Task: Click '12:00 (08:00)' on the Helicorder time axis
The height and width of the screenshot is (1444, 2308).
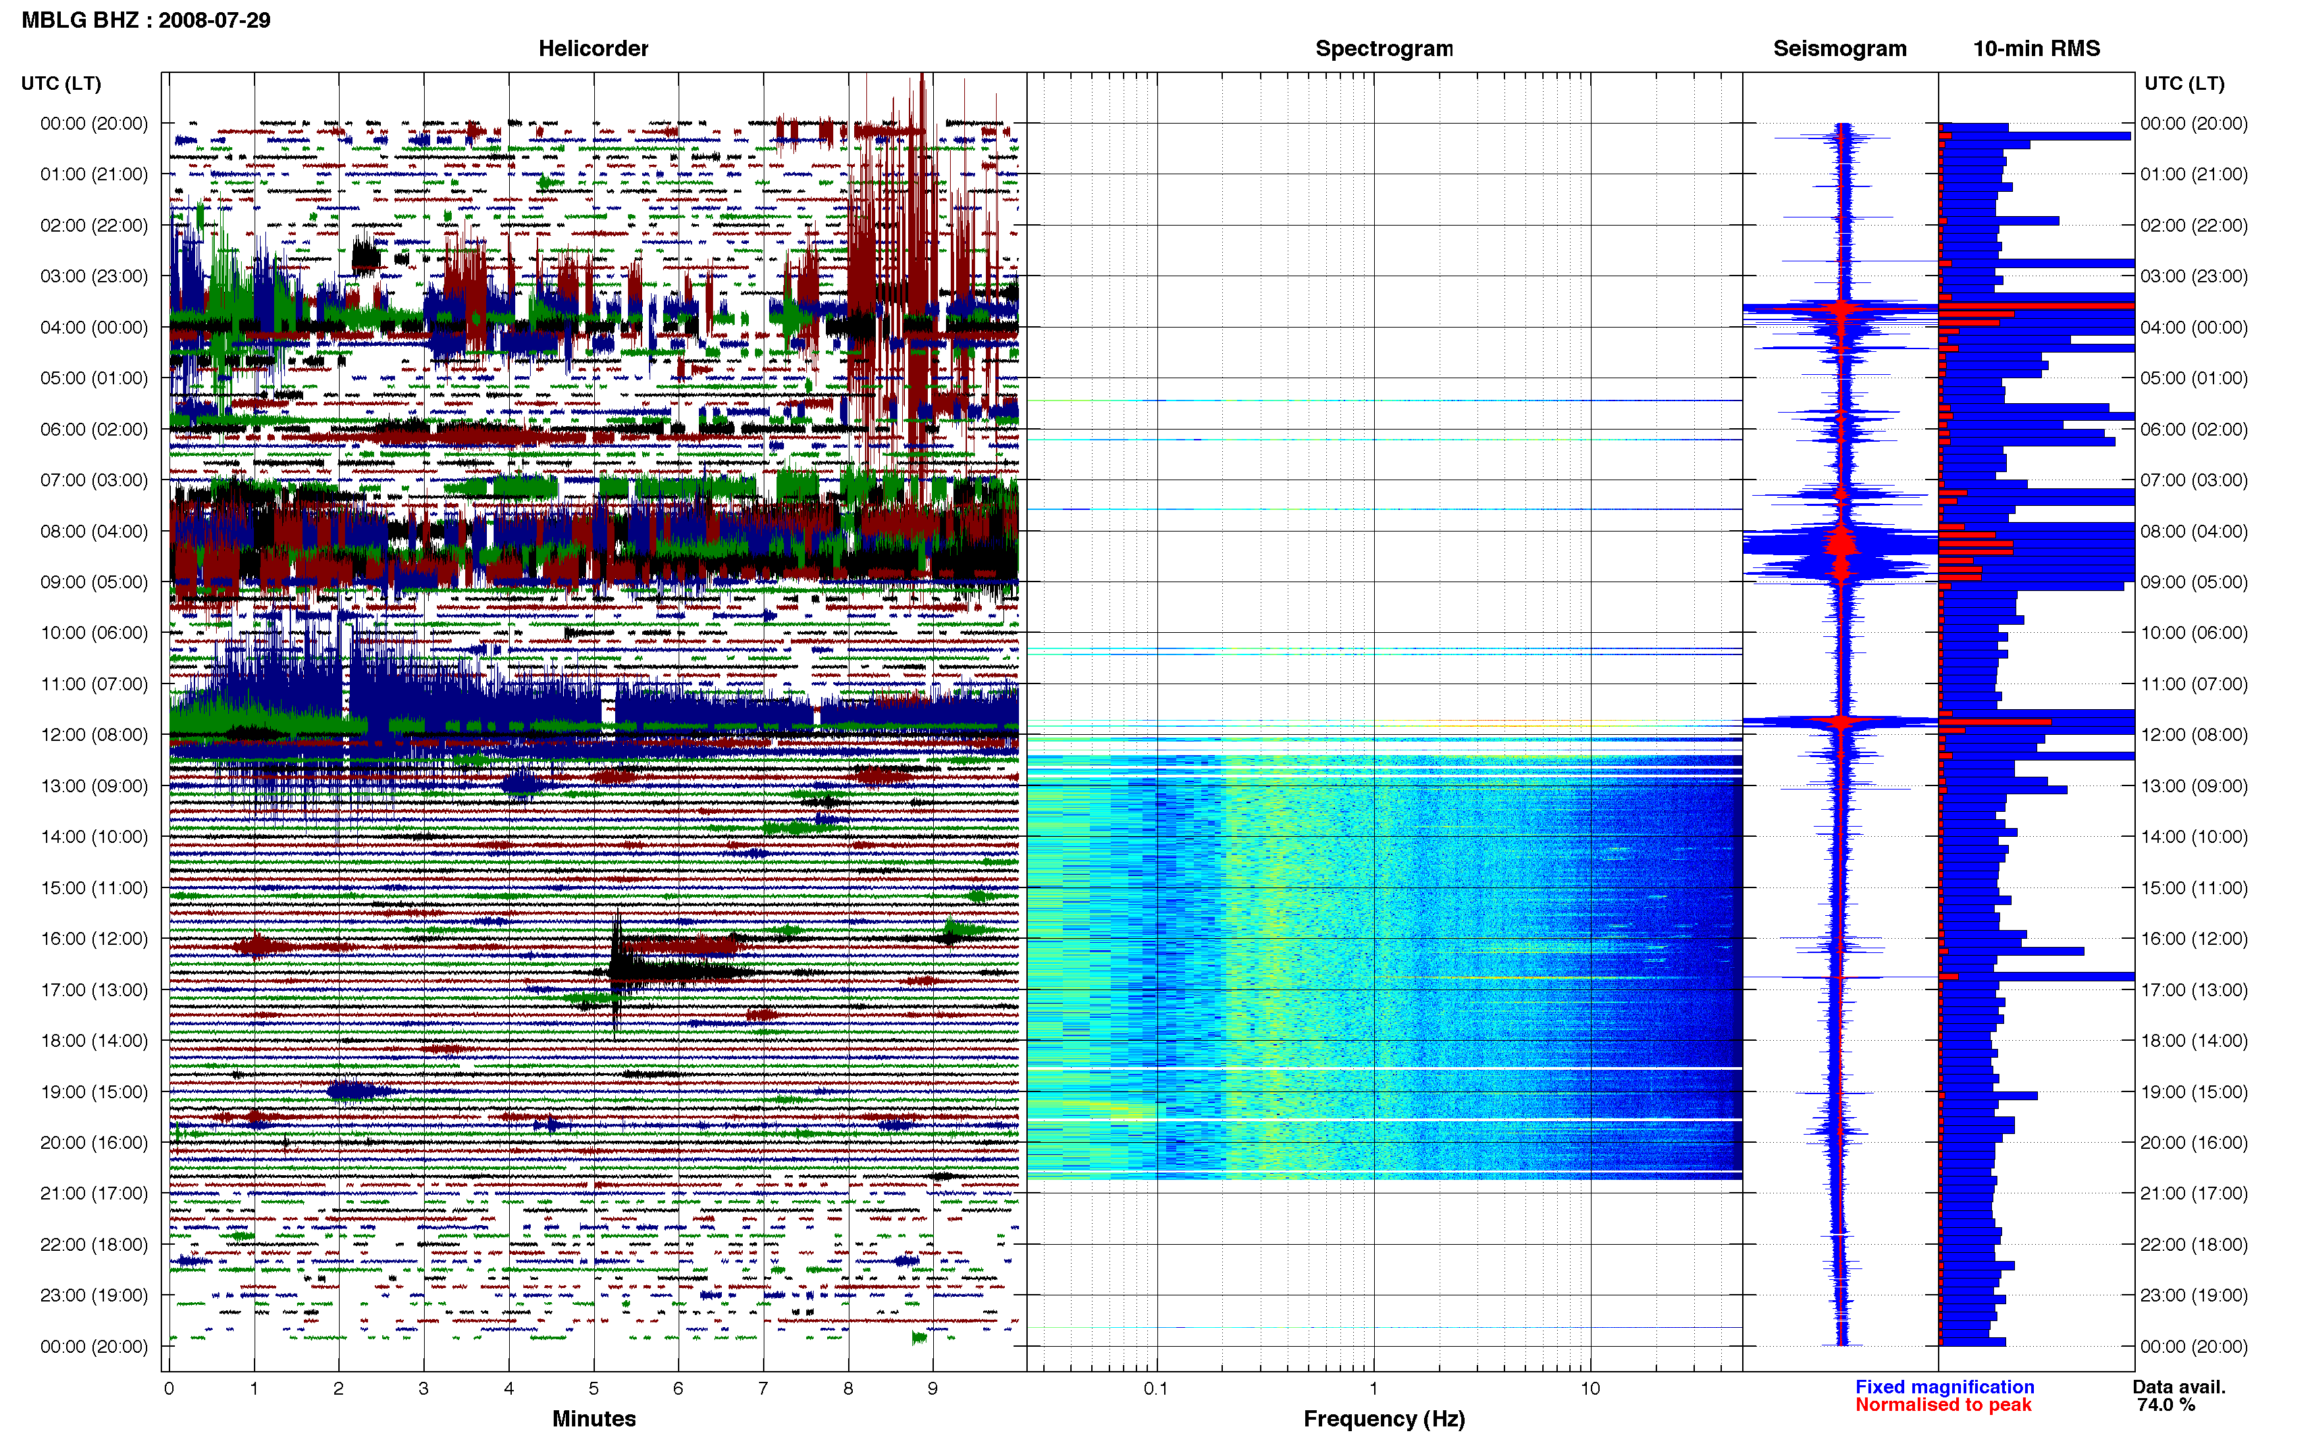Action: [x=95, y=734]
